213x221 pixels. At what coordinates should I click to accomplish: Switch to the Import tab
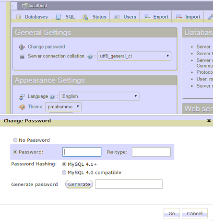(x=188, y=17)
